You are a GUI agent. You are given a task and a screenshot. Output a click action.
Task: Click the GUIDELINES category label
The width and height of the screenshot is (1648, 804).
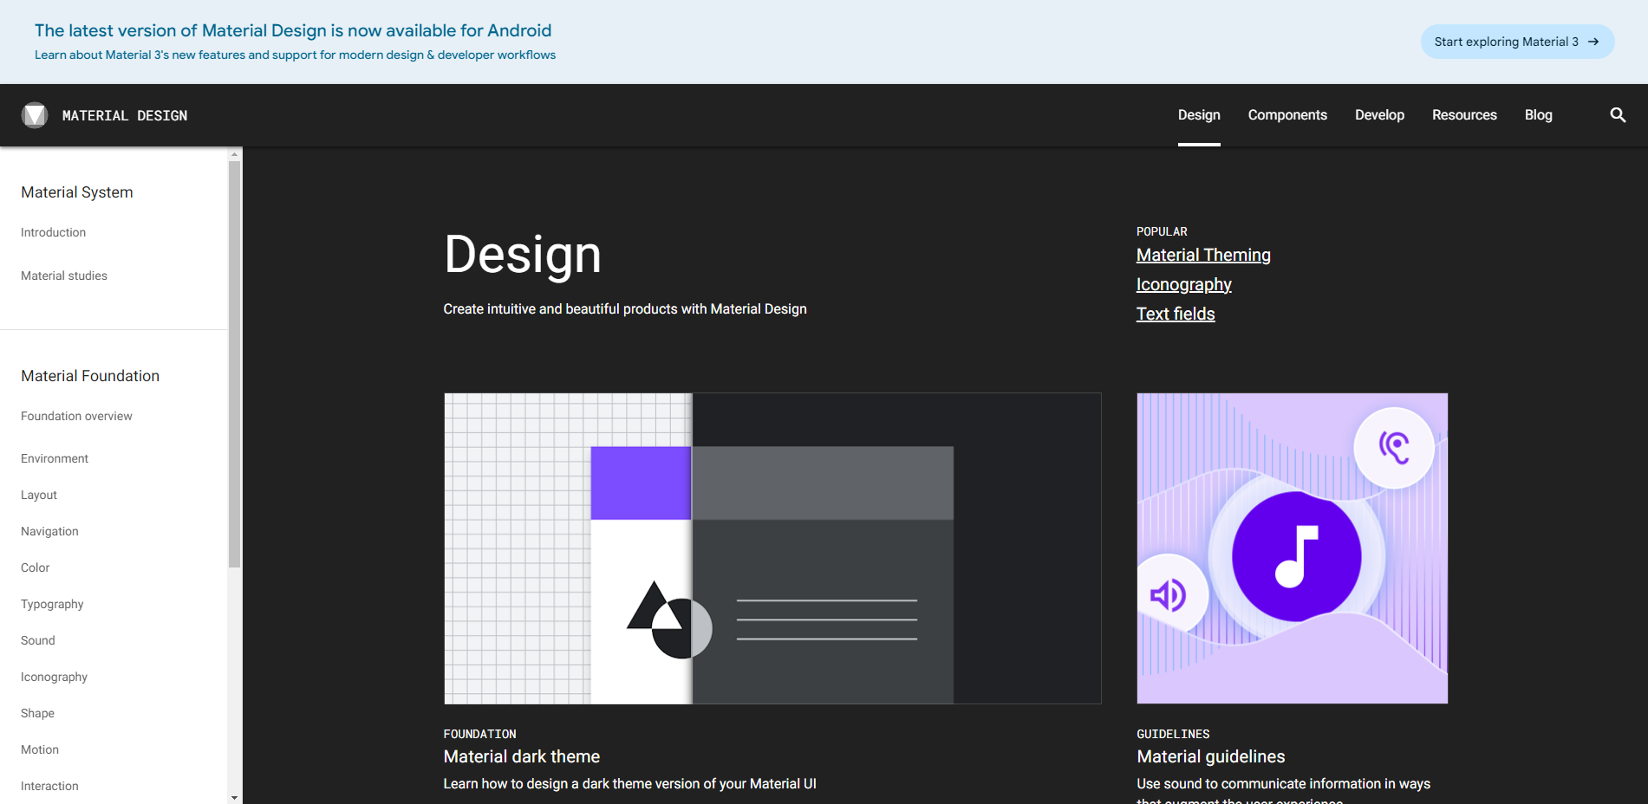click(x=1173, y=734)
